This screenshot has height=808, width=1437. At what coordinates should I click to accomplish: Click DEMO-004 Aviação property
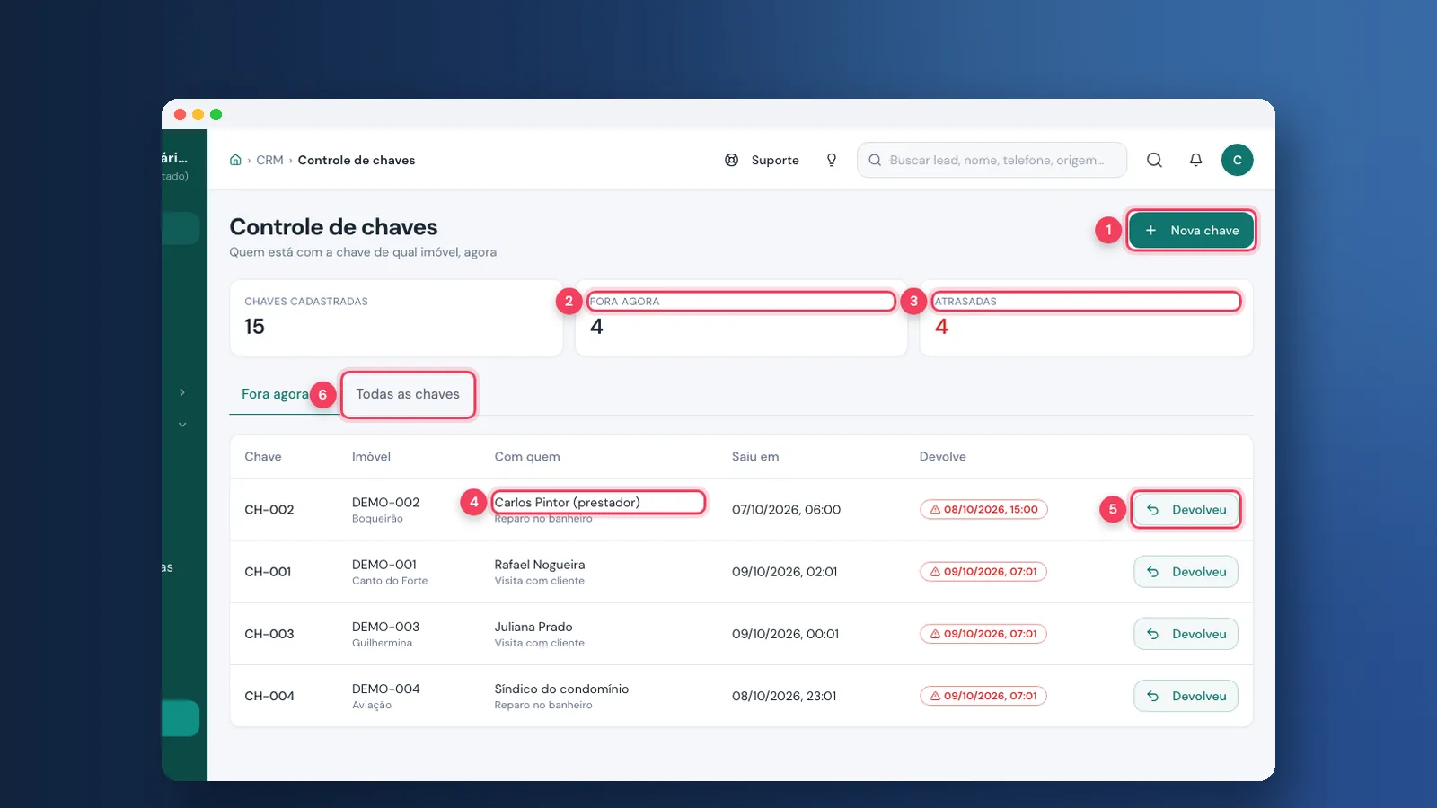click(x=385, y=696)
